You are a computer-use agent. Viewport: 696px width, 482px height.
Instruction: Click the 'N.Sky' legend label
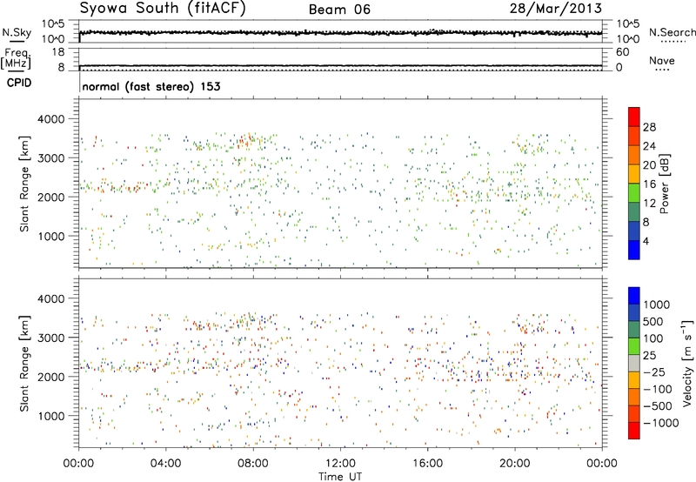pos(17,32)
